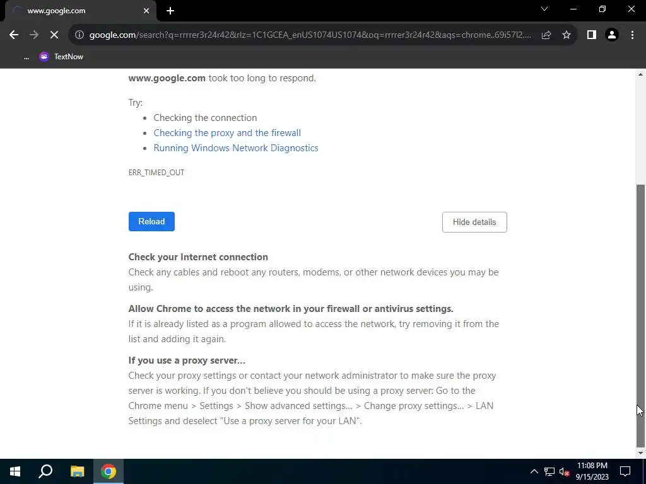
Task: Open Windows taskbar search
Action: tap(45, 471)
